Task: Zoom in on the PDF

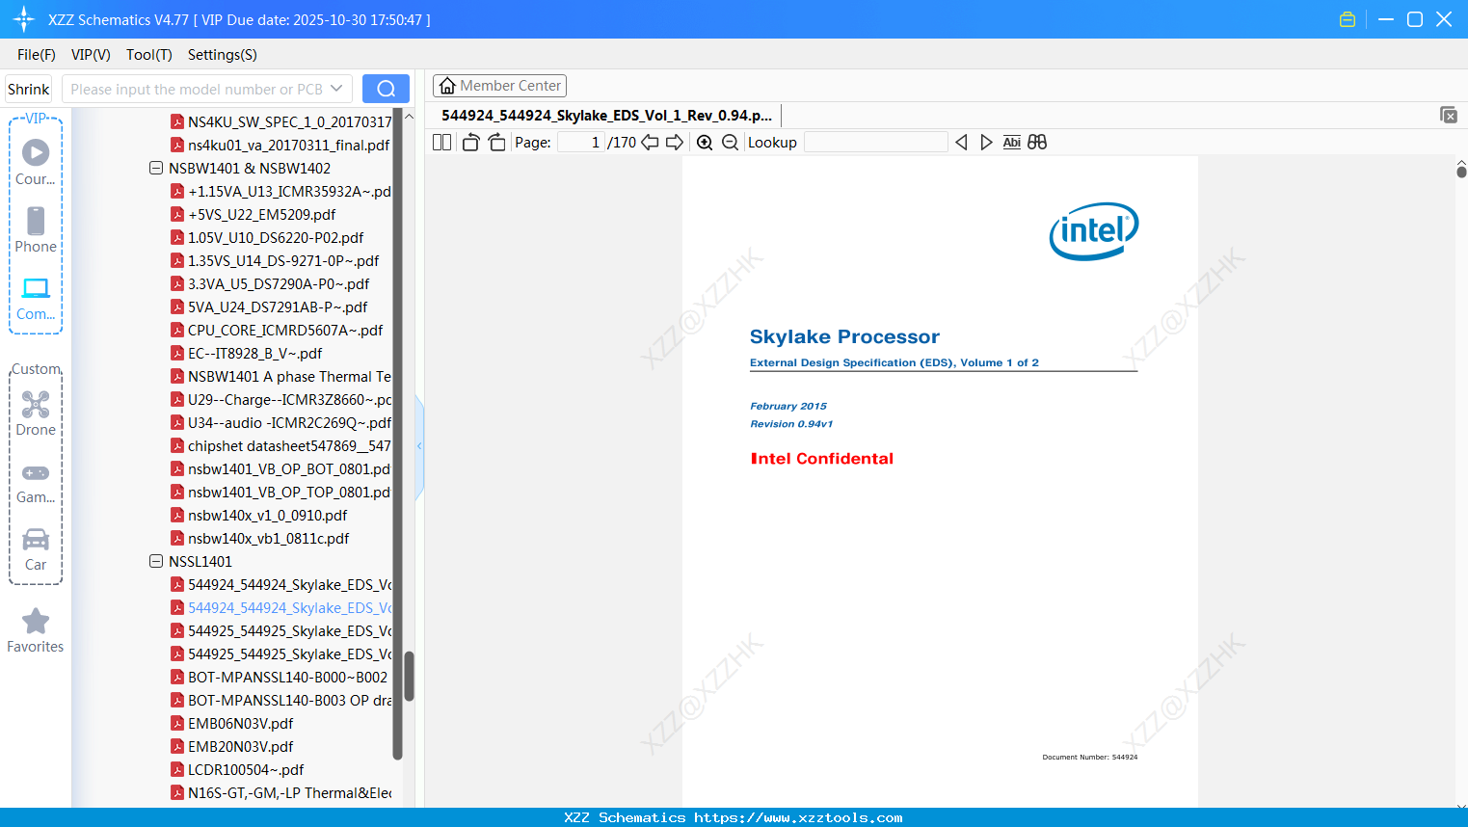Action: 705,142
